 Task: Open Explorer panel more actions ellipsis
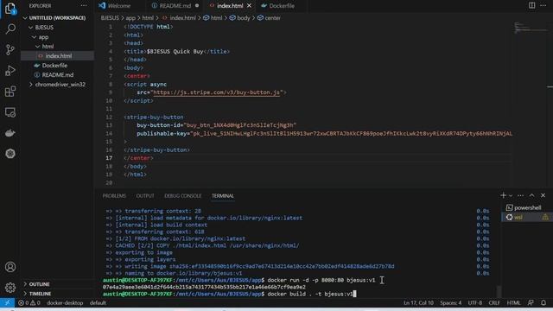[84, 6]
